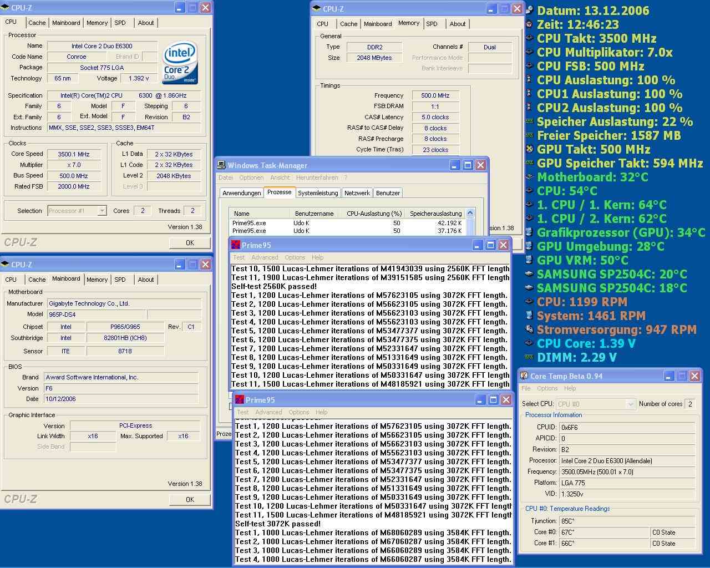Select the Prime95.exe row using 37.176 K
The width and height of the screenshot is (710, 568).
click(347, 231)
